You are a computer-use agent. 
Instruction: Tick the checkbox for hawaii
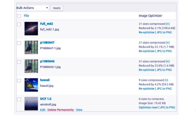(19, 80)
